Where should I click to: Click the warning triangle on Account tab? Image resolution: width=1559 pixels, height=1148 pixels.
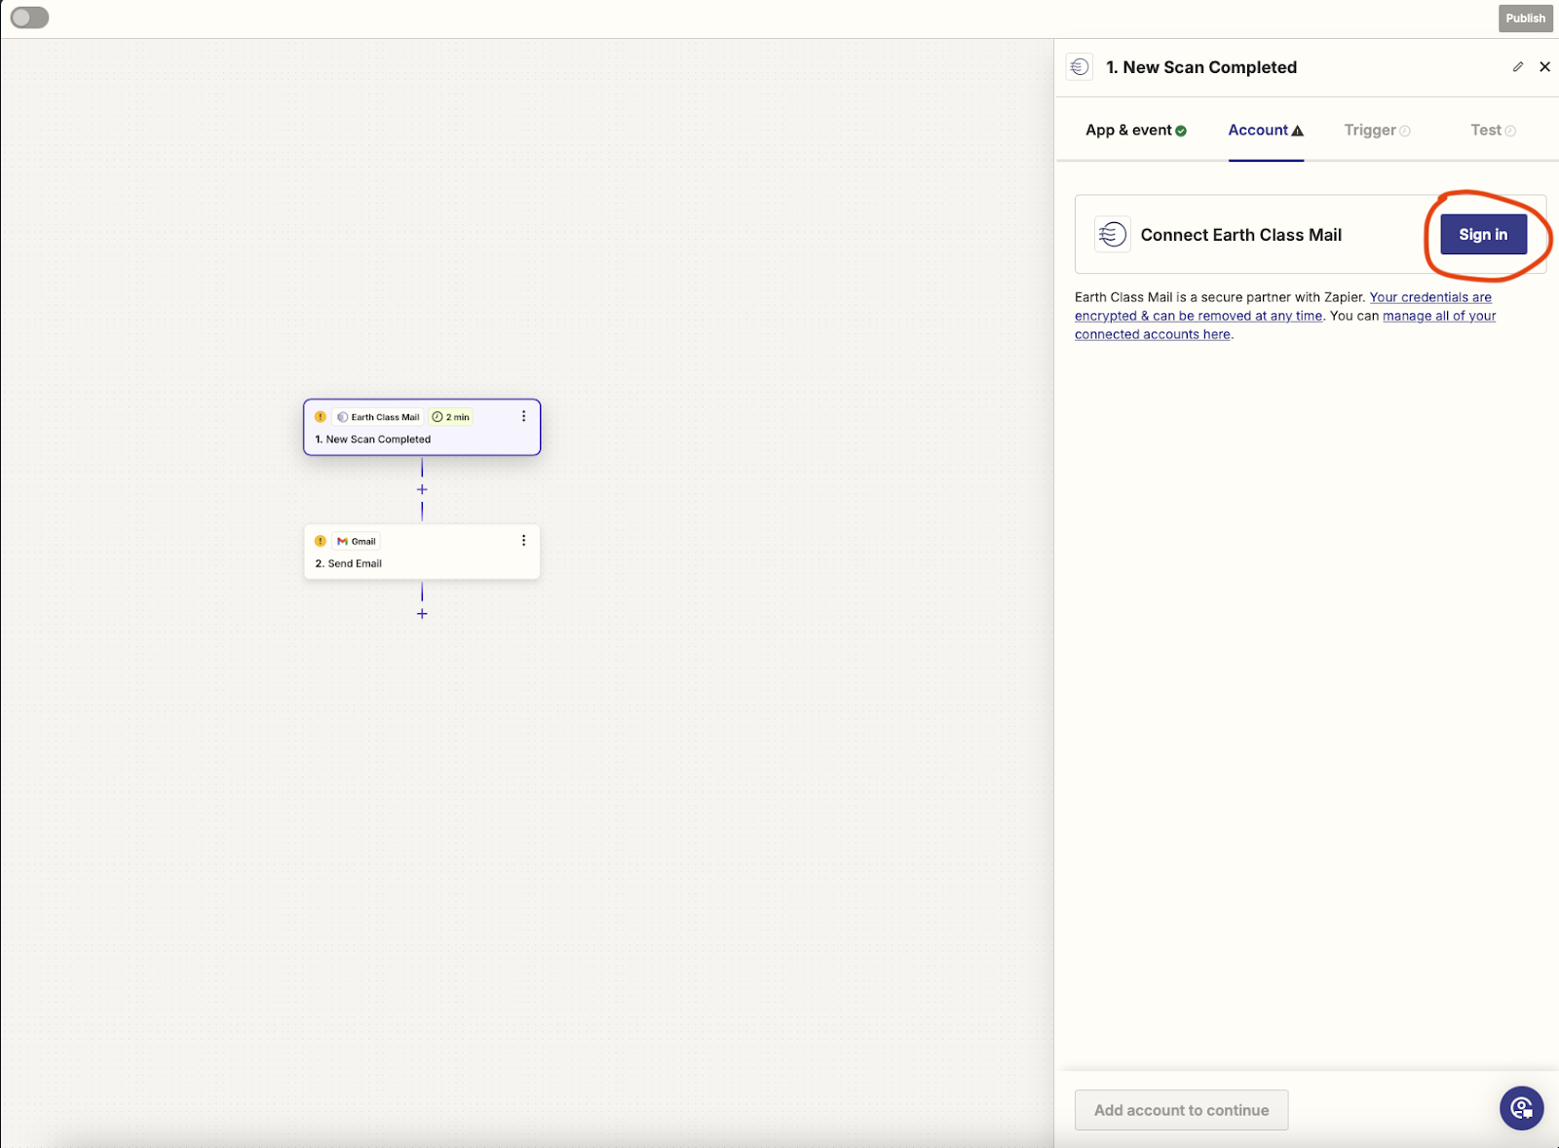pyautogui.click(x=1297, y=131)
